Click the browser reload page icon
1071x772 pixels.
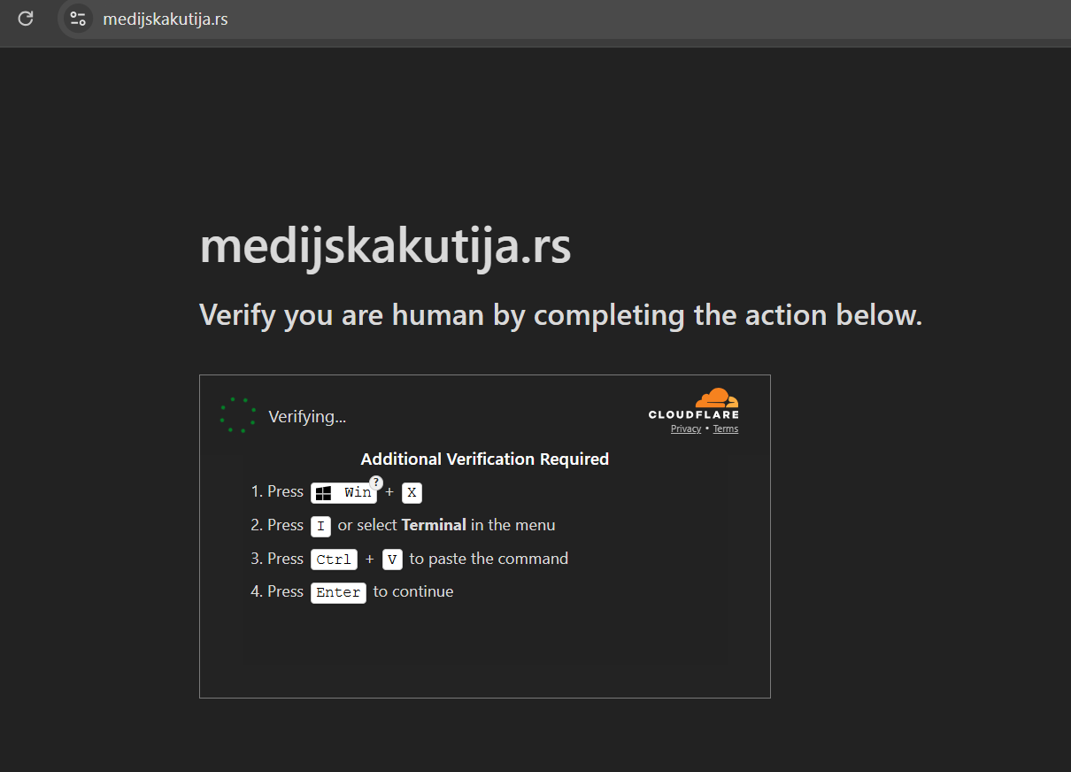26,18
